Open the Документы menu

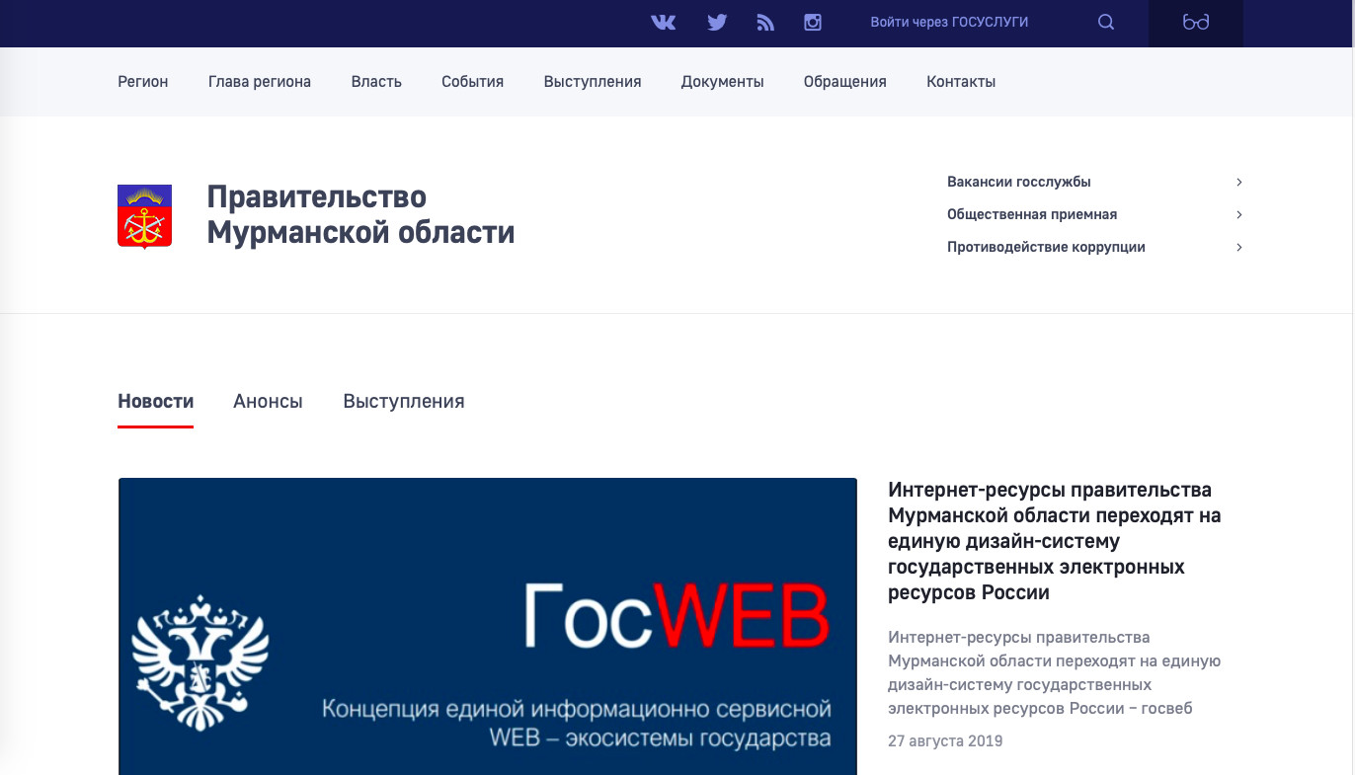pyautogui.click(x=723, y=82)
